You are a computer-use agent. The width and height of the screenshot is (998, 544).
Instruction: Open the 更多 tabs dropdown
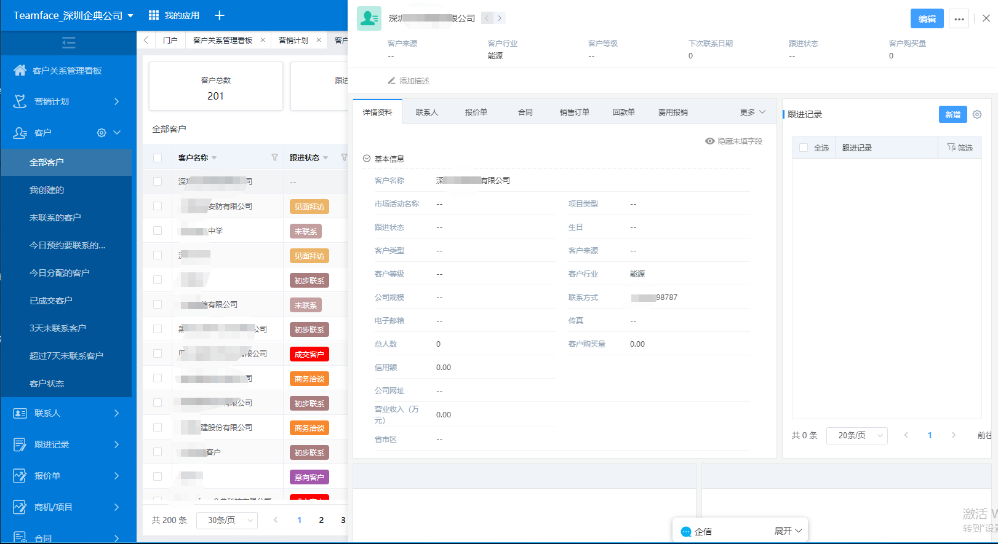pos(753,112)
